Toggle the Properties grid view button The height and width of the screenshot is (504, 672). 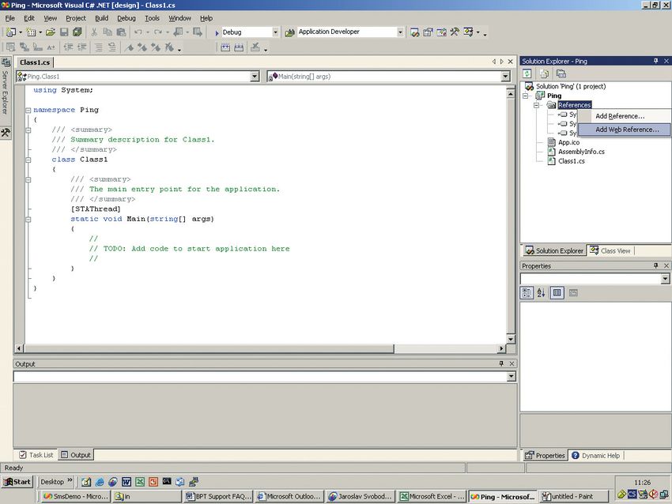[x=557, y=293]
